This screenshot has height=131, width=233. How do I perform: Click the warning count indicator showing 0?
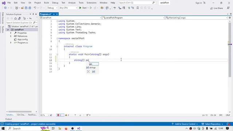click(x=67, y=115)
